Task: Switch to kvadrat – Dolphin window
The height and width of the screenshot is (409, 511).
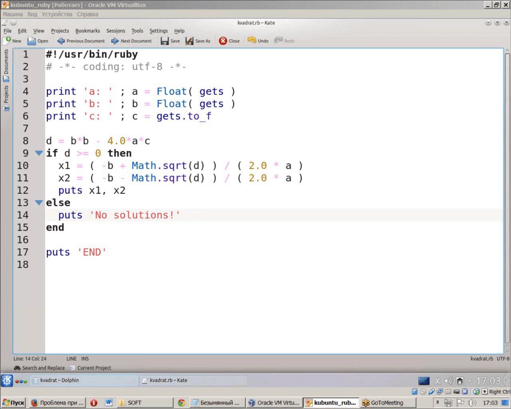Action: [x=84, y=380]
